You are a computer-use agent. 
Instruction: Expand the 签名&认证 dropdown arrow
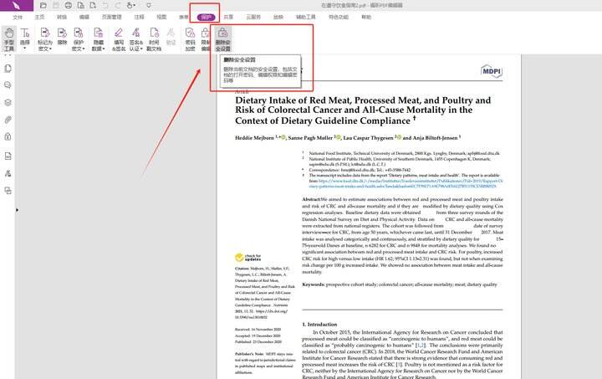[141, 49]
